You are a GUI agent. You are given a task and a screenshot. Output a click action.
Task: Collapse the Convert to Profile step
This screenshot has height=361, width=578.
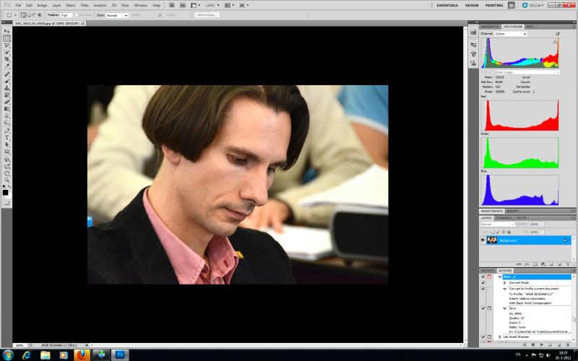click(x=504, y=289)
